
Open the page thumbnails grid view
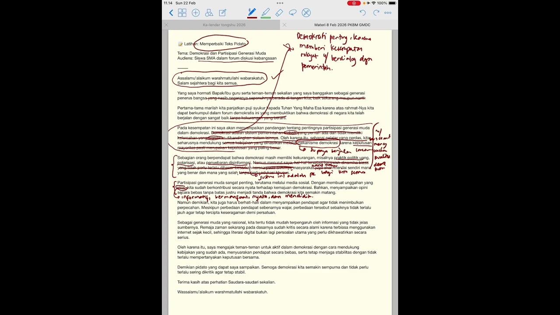pos(182,13)
